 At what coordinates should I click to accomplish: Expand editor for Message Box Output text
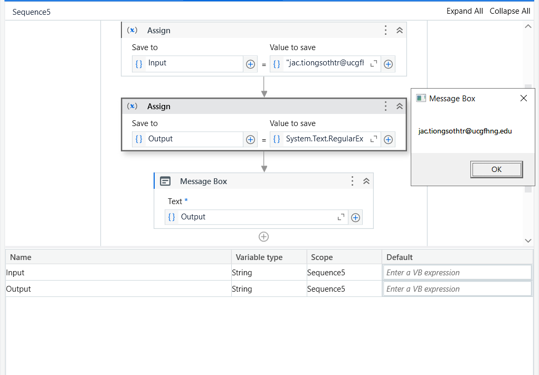coord(341,217)
